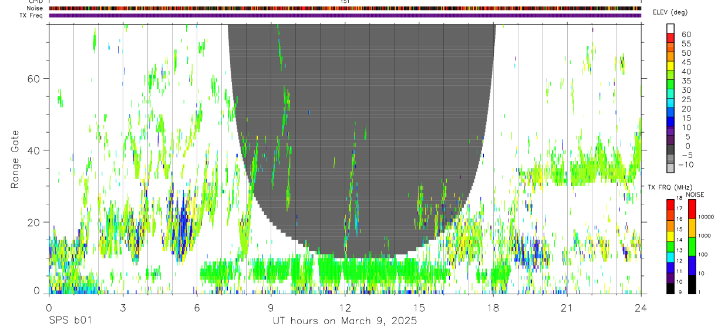Click the '35' label on ELEV color bar

[x=686, y=81]
